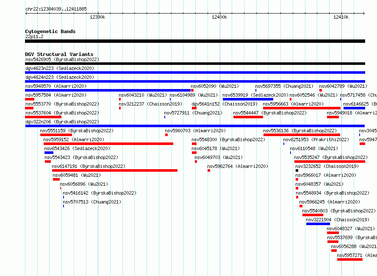Screen dimensions: 377x276
Task: Click nsv5535247 (ByrskaBishop2022) label
Action: coord(331,157)
